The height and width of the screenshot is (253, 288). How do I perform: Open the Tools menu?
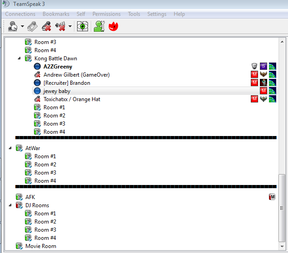click(134, 14)
